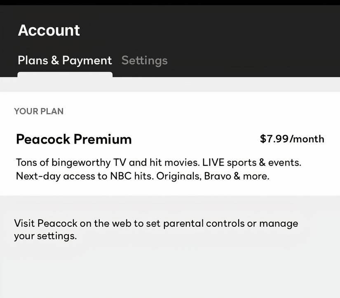Click the YOUR PLAN section label
This screenshot has width=340, height=298.
coord(39,111)
